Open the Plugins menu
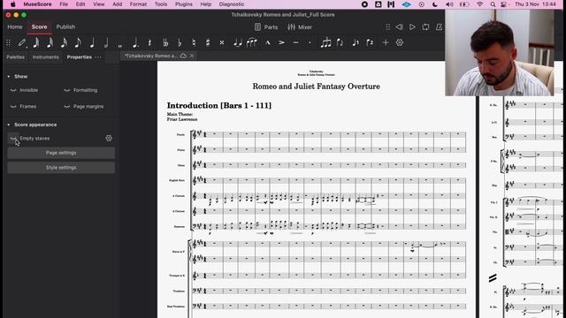Viewport: 566px width, 318px height. click(x=184, y=4)
